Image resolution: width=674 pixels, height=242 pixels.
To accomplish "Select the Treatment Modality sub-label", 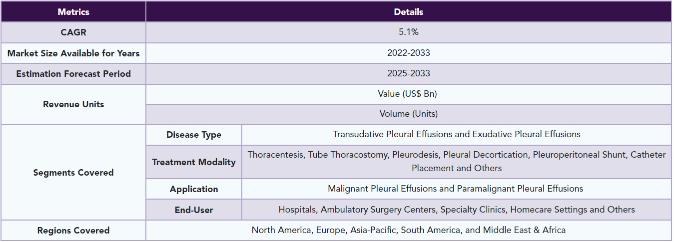I will pos(194,162).
